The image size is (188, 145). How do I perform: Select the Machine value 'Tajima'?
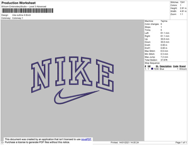point(164,21)
